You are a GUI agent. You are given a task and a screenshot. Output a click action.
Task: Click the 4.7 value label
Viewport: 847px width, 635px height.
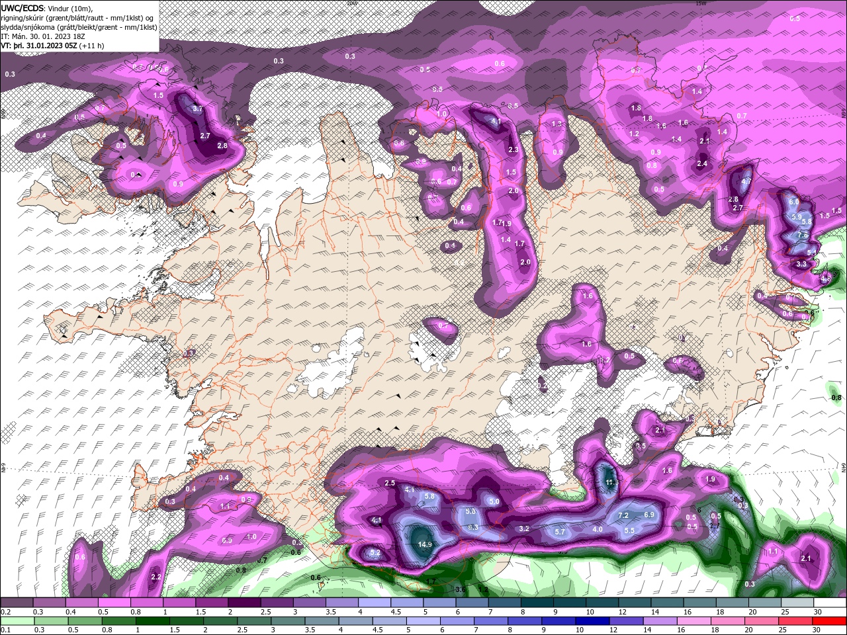point(746,181)
